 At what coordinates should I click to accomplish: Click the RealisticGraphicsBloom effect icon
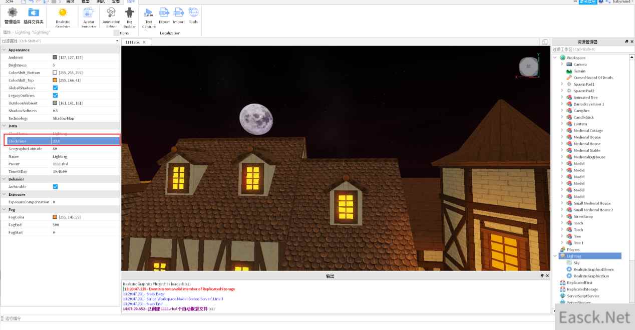(x=569, y=269)
